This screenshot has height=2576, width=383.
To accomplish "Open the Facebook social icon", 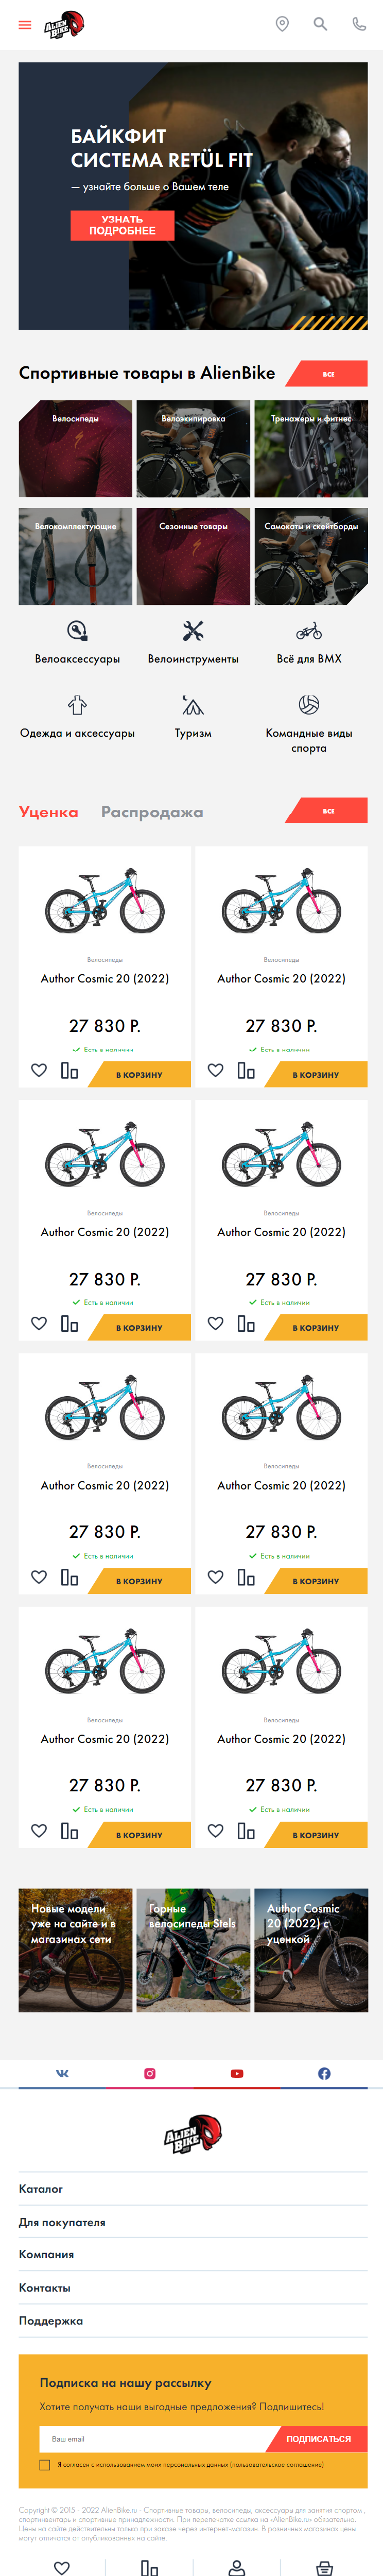I will pos(324,2073).
